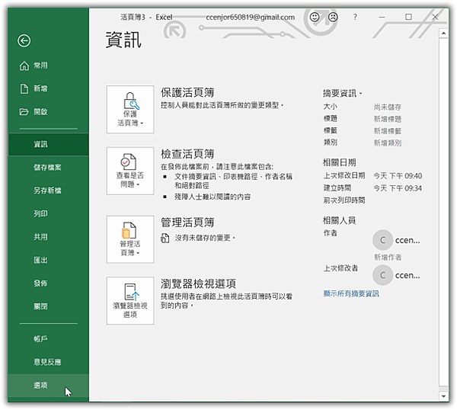Open the 共用 share page
Screen dimensions: 457x410
pyautogui.click(x=49, y=237)
